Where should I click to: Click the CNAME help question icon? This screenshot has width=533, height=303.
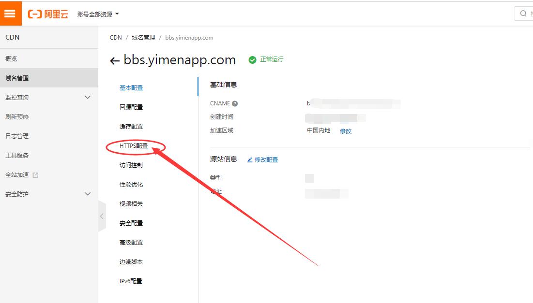(235, 103)
